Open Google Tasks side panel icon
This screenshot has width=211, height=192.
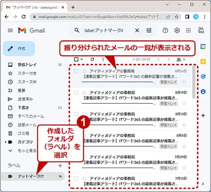tap(203, 77)
